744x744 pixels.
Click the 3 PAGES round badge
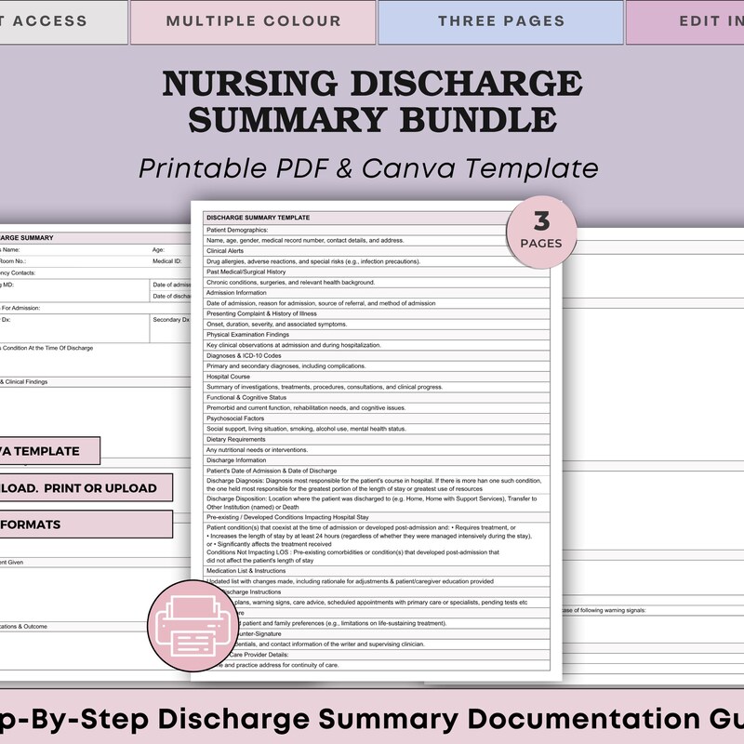(541, 232)
